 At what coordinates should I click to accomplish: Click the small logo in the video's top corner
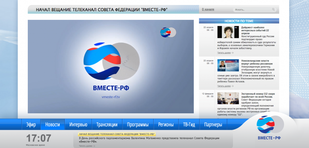pos(168,32)
